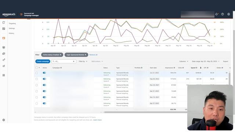Open the first sidebar icon above the grid-squares icon
The image size is (235, 132).
tap(4, 23)
